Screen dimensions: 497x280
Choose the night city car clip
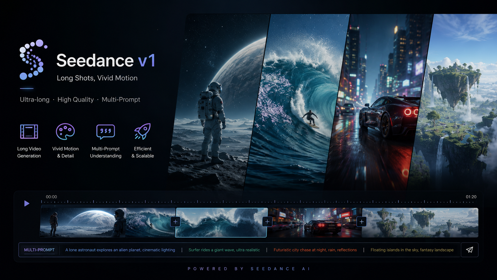[314, 223]
